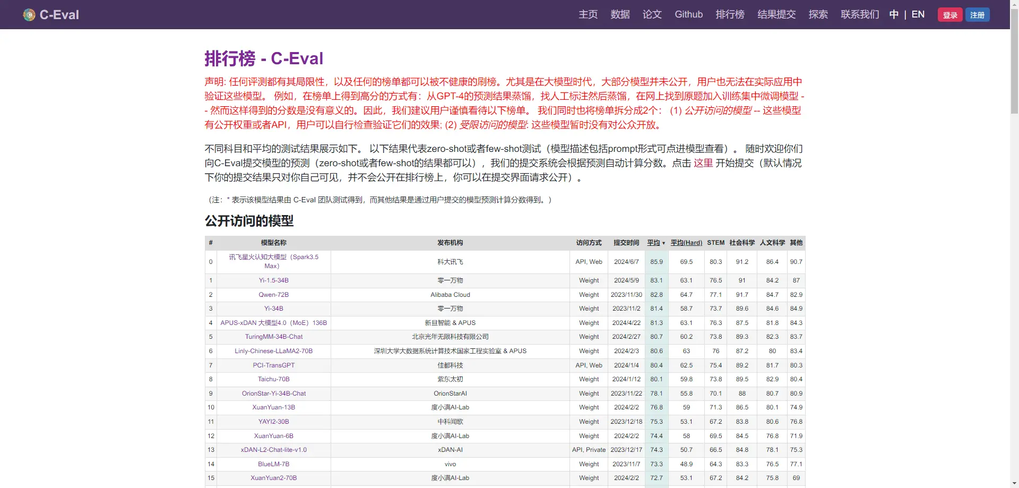Open the Yi-34B model link
The image size is (1019, 488).
click(273, 309)
